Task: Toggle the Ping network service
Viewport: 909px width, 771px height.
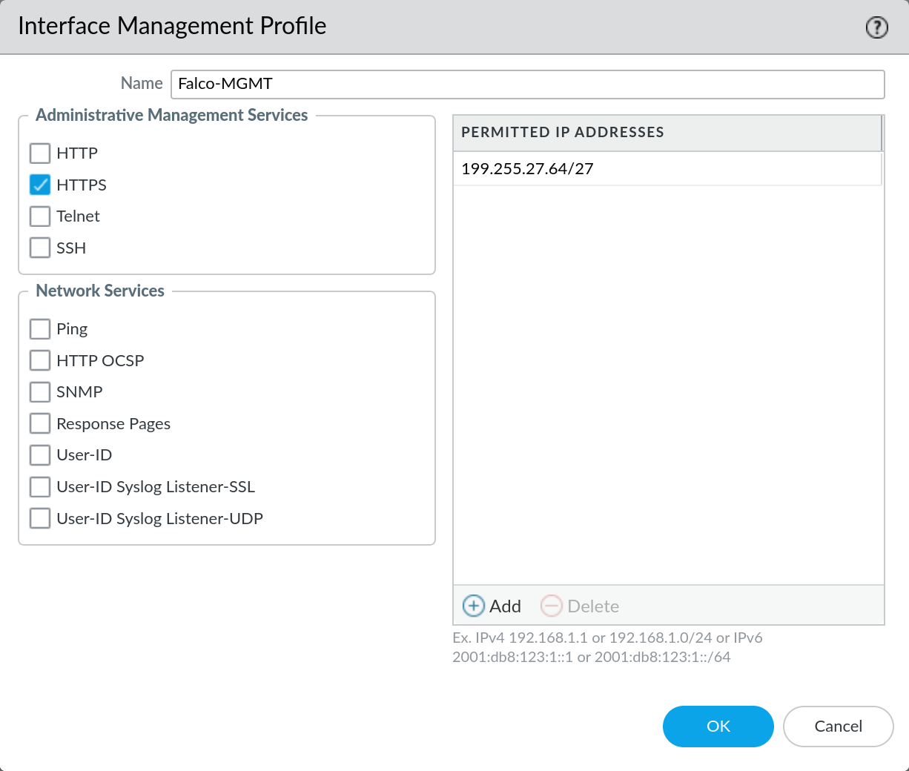Action: 40,328
